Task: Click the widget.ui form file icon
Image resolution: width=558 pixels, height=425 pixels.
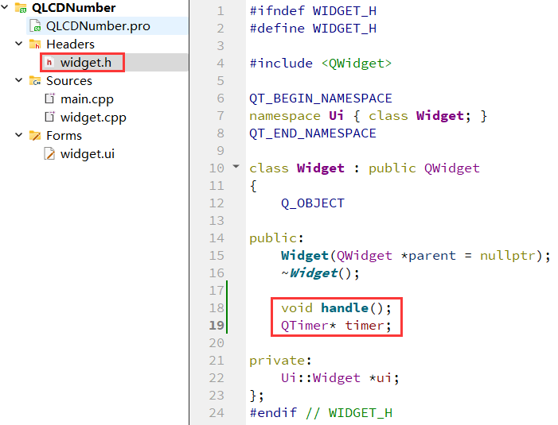Action: pos(49,154)
